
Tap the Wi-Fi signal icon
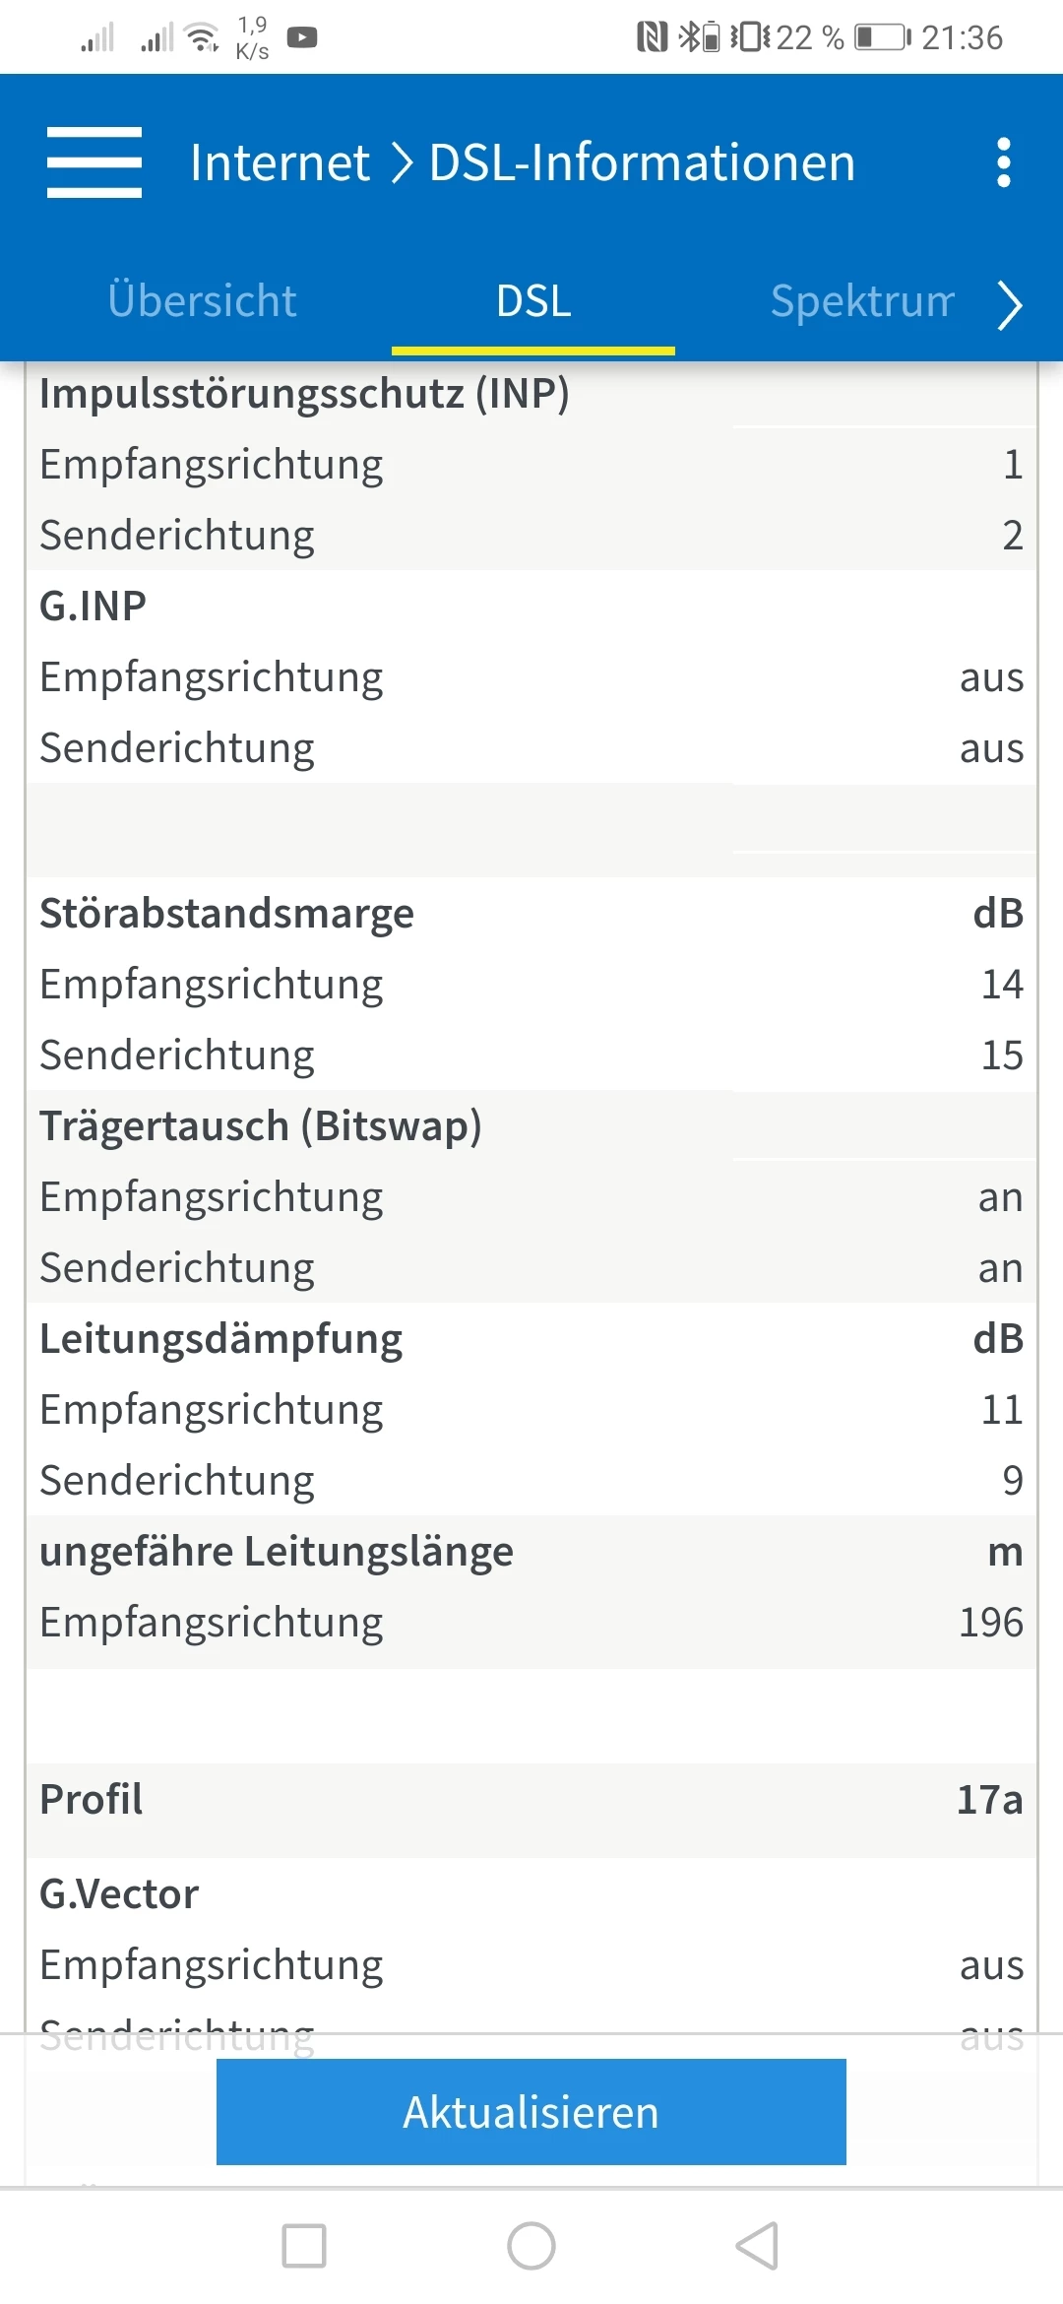point(202,37)
